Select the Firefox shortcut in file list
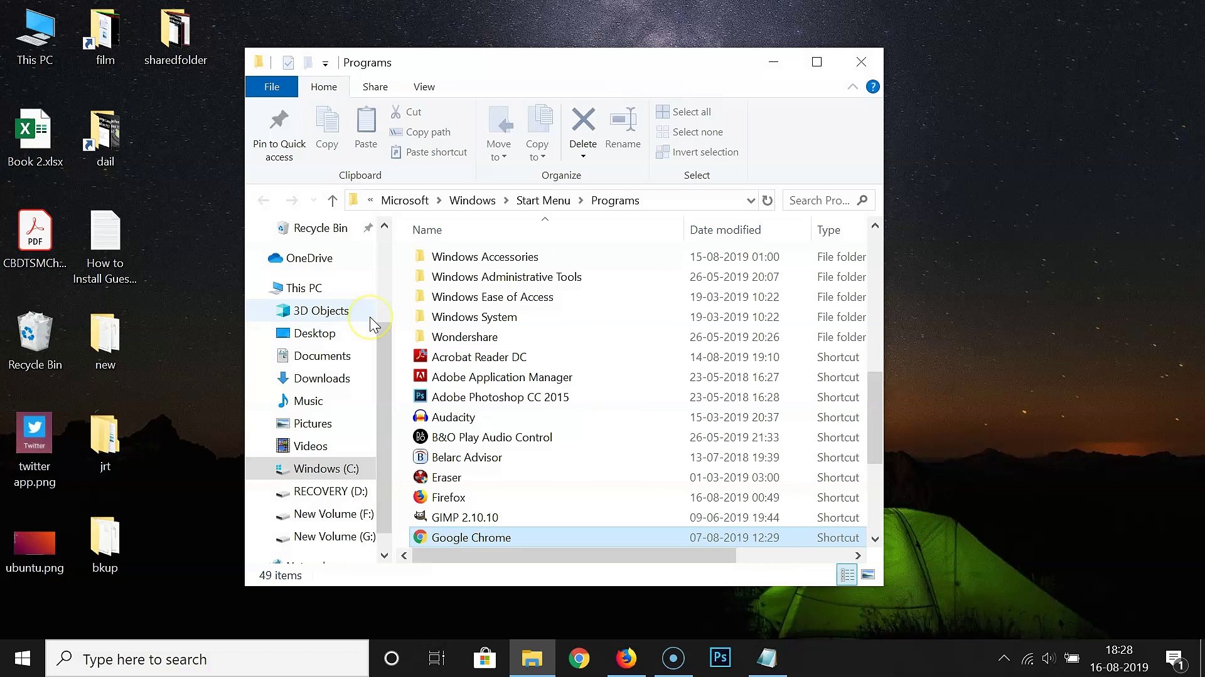The width and height of the screenshot is (1205, 677). (x=448, y=497)
